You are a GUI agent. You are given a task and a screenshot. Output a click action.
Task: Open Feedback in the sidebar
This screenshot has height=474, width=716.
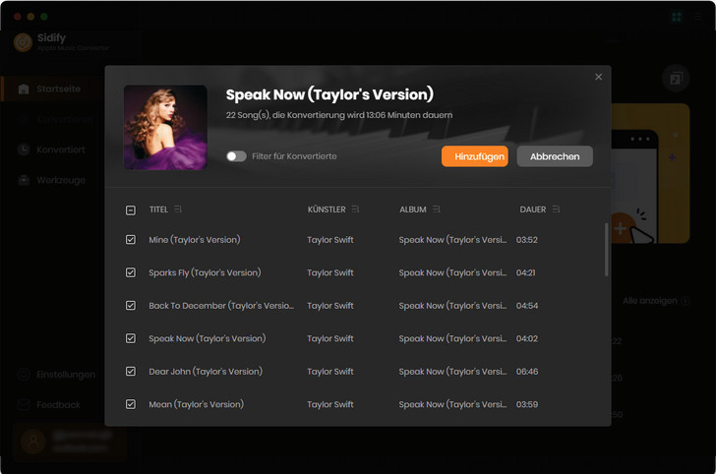pyautogui.click(x=50, y=404)
